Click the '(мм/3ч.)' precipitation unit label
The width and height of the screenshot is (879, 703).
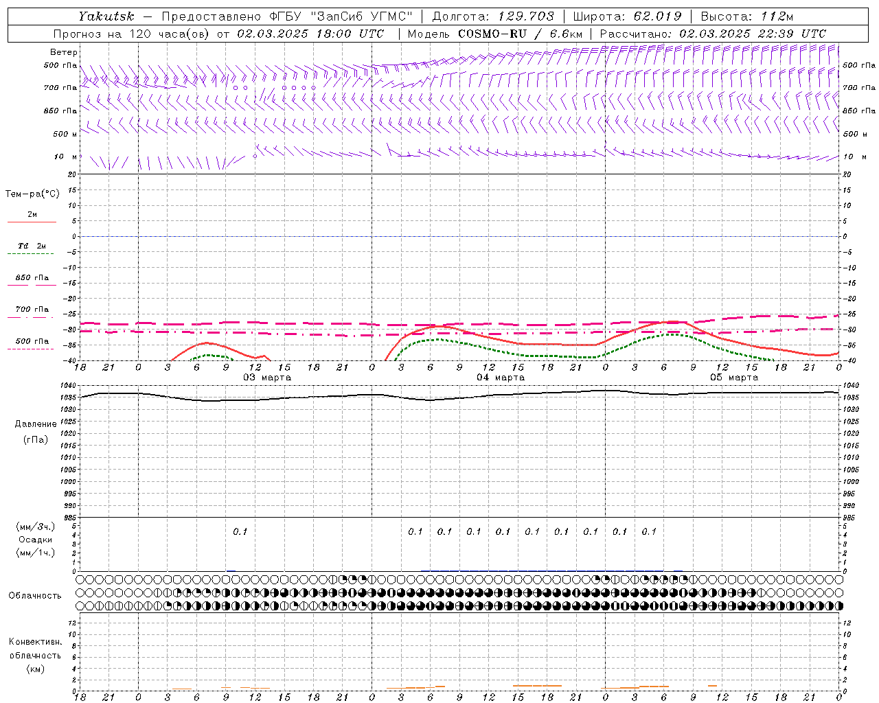(36, 527)
